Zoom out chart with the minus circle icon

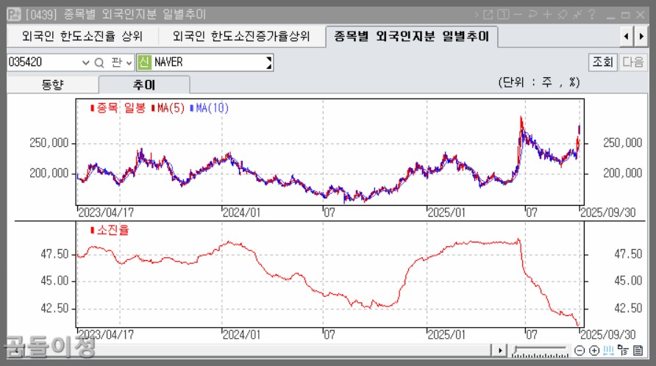click(x=580, y=350)
